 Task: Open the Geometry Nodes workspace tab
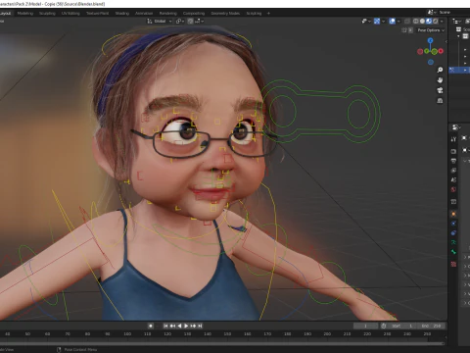[x=225, y=14]
